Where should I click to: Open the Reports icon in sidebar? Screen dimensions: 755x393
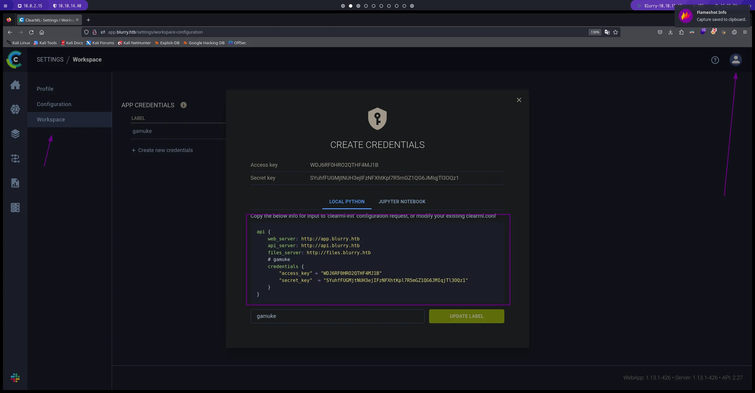(x=15, y=183)
